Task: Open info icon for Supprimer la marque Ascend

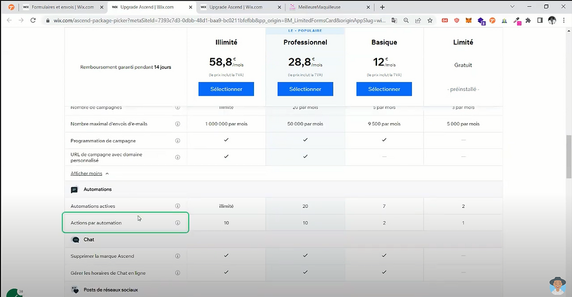Action: (x=177, y=256)
